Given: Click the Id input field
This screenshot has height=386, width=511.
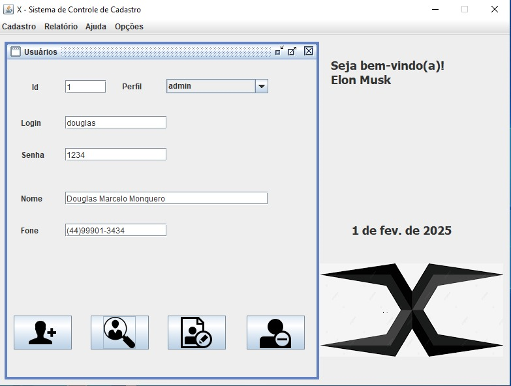Looking at the screenshot, I should pyautogui.click(x=85, y=87).
